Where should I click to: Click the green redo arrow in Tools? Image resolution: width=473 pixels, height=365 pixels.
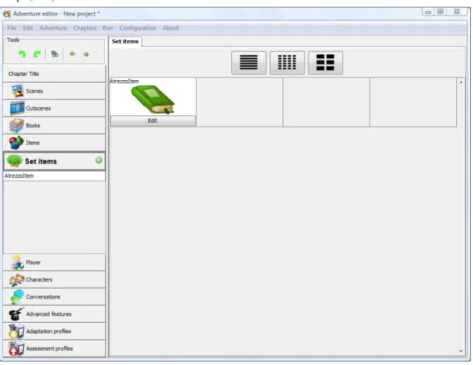(37, 54)
